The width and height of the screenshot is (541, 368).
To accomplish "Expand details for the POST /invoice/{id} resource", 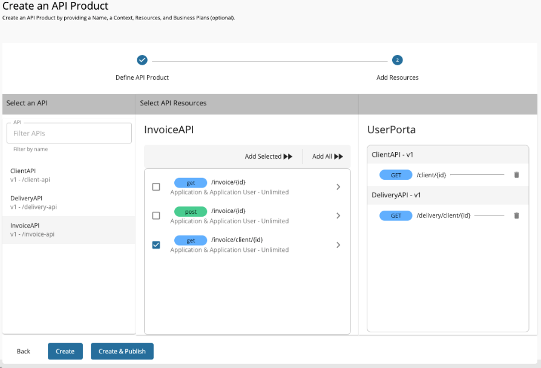I will coord(338,215).
